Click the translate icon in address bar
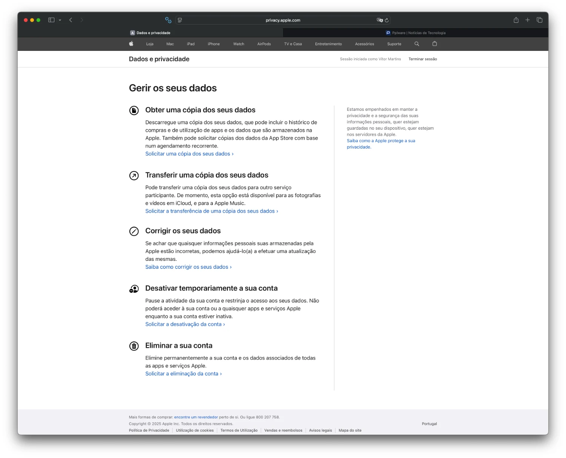 380,20
